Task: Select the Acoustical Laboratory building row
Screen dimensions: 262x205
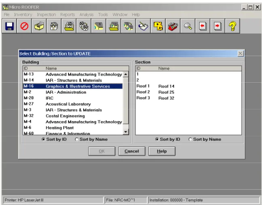Action: click(x=73, y=104)
